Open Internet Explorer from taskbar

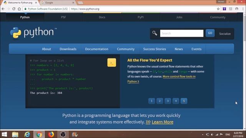[x=27, y=135]
